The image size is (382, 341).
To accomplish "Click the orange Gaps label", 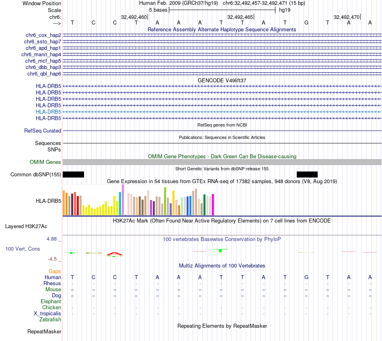I will (x=55, y=272).
